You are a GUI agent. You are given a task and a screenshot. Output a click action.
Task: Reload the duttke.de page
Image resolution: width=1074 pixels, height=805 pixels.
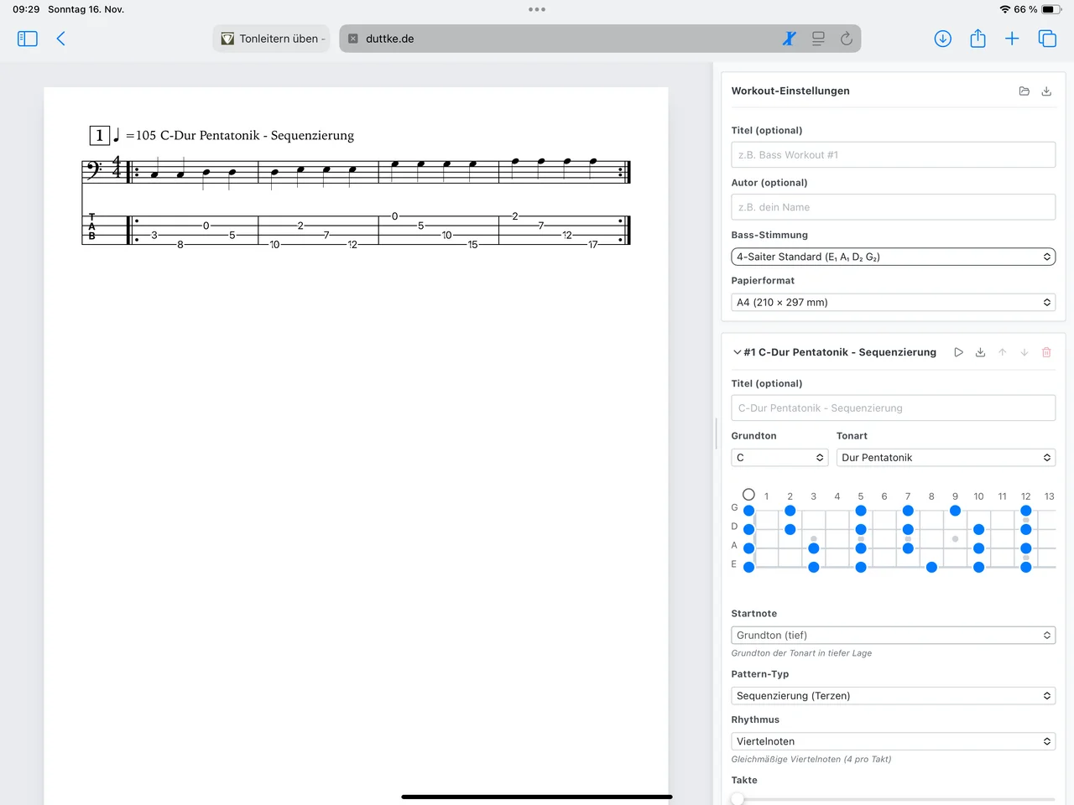[x=846, y=39]
